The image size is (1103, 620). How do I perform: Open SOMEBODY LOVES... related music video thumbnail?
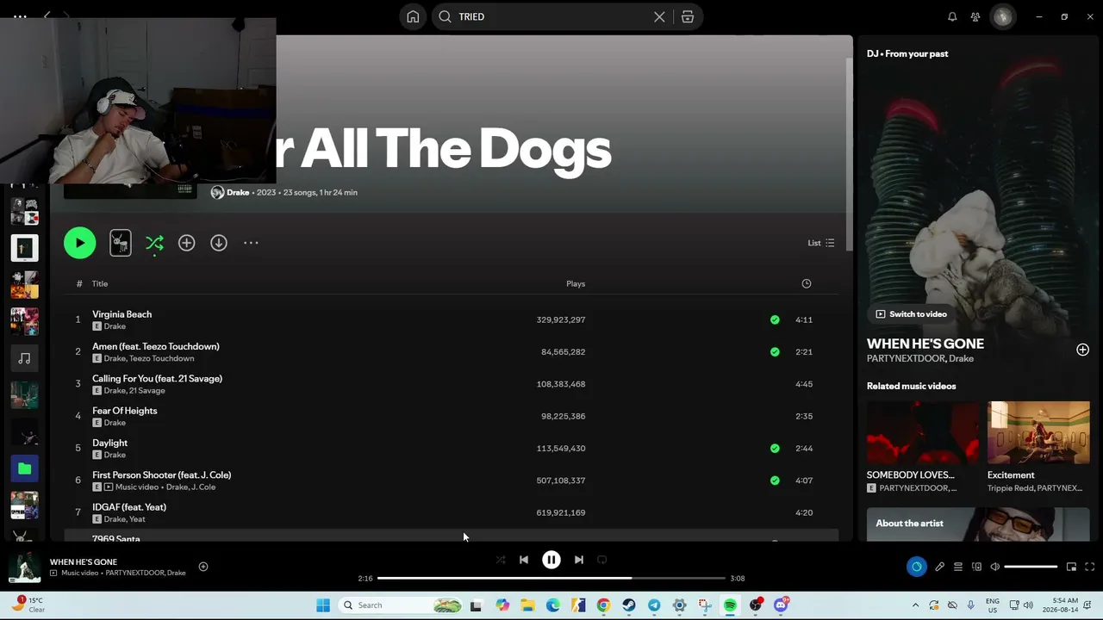tap(923, 432)
